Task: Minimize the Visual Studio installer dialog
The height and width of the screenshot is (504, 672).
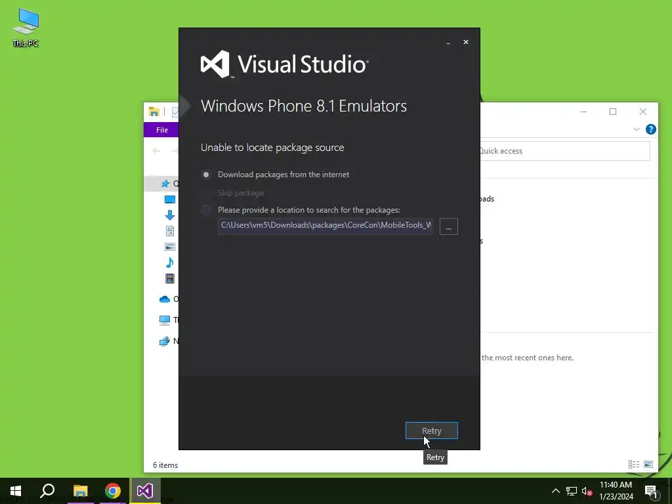Action: tap(448, 43)
